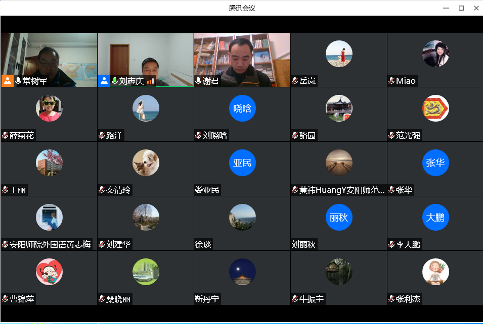Click the muted mic icon beside 桑晓丽
This screenshot has width=483, height=324.
102,299
